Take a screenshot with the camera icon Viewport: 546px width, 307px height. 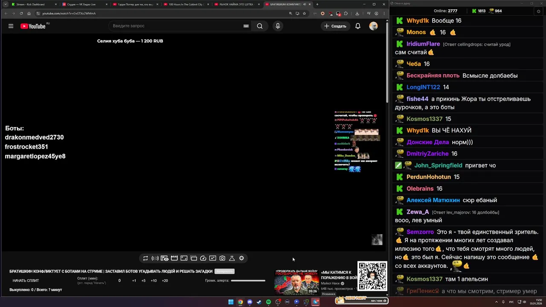click(222, 258)
